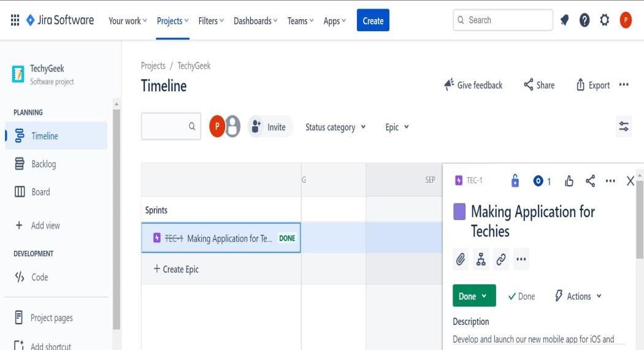
Task: Expand the Projects menu
Action: tap(173, 20)
